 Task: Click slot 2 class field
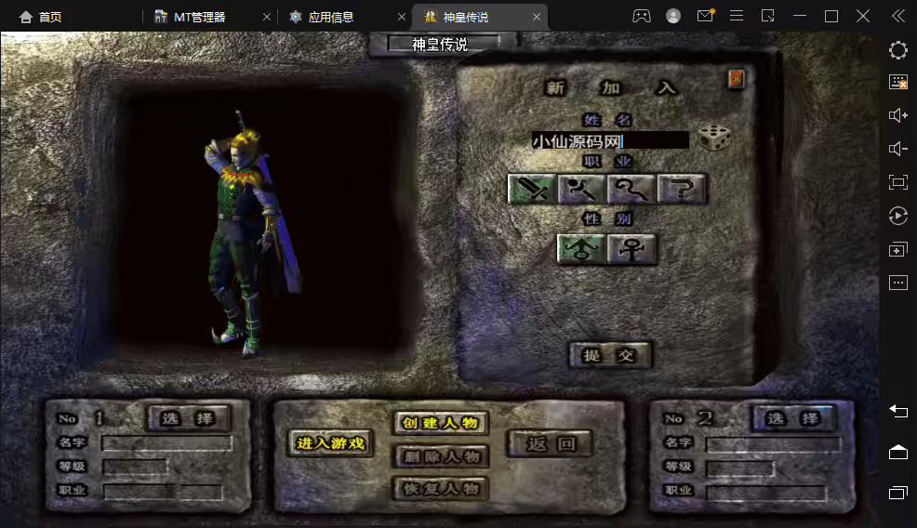pyautogui.click(x=766, y=493)
